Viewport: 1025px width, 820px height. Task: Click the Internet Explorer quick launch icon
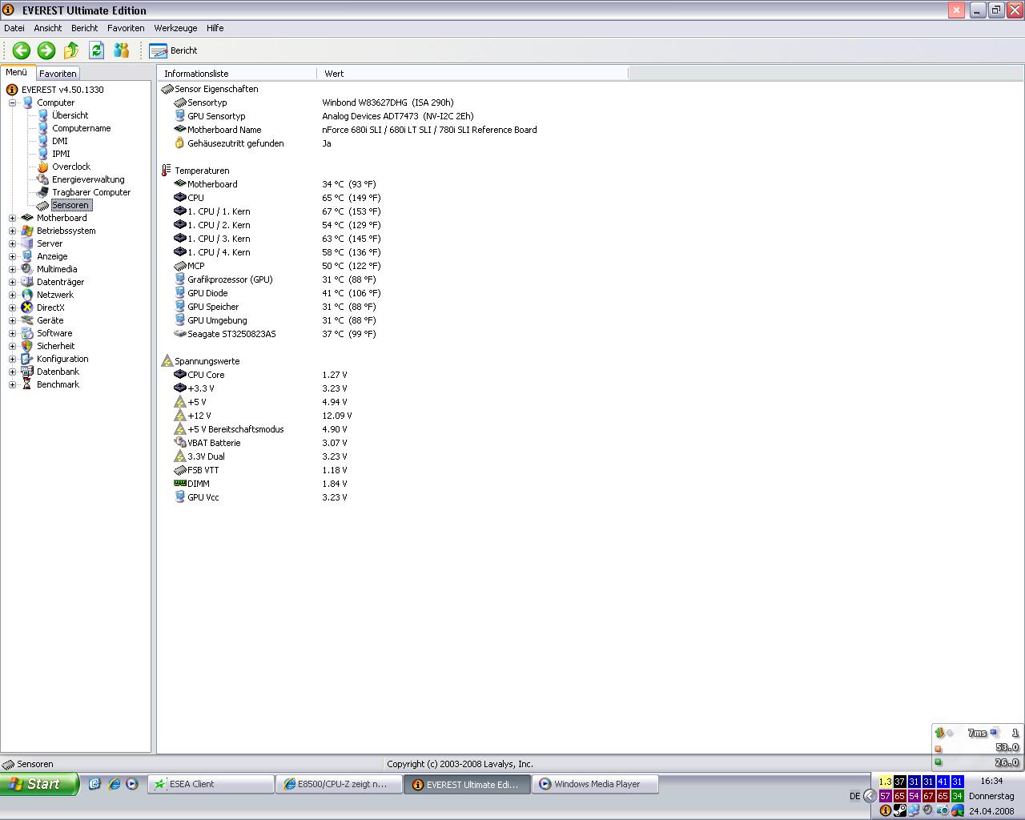pos(114,784)
